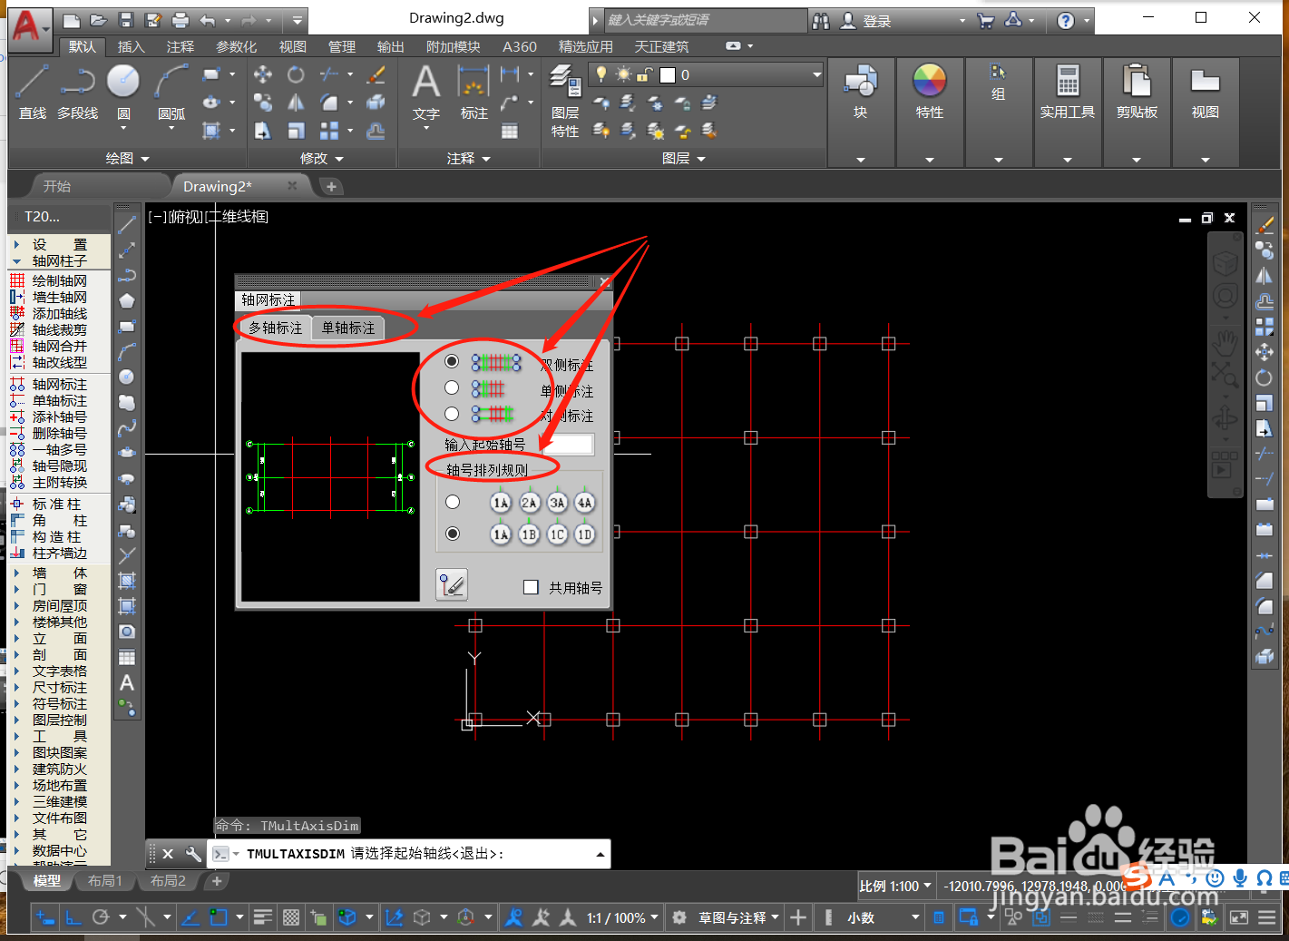Switch to the 布局1 layout tab
The image size is (1289, 941).
click(x=104, y=880)
